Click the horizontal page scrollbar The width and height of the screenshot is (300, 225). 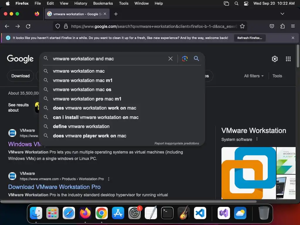pos(128,202)
